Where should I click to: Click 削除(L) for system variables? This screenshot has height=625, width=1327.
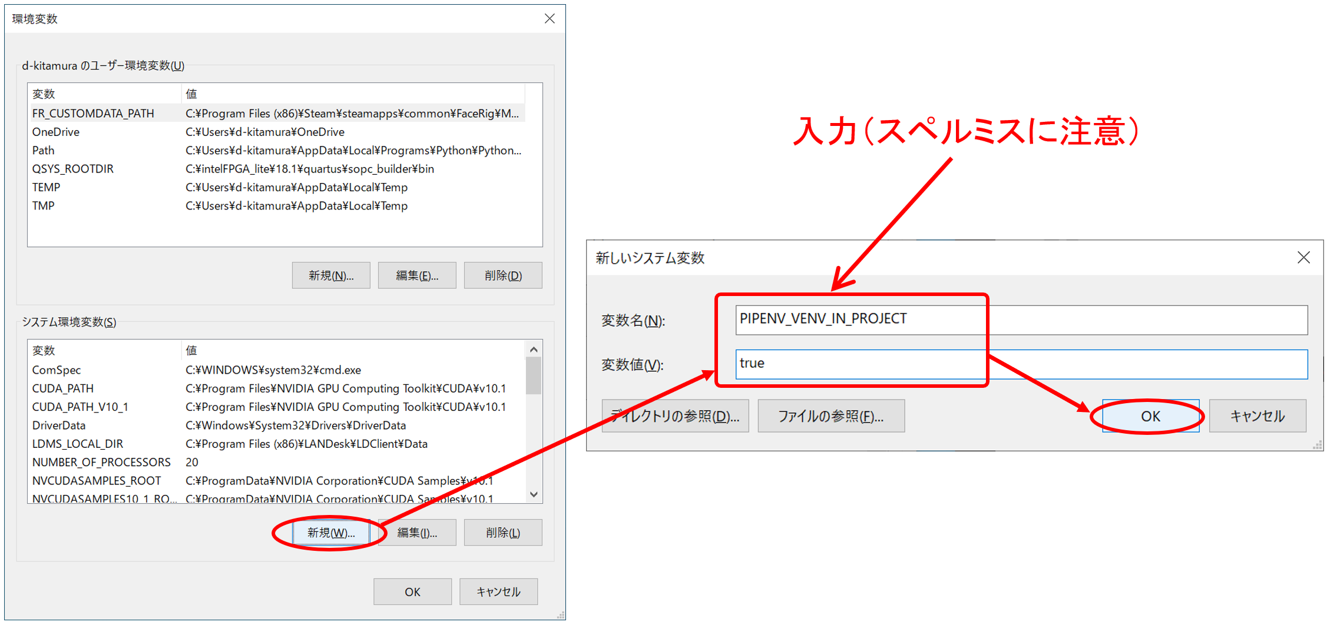(x=503, y=533)
